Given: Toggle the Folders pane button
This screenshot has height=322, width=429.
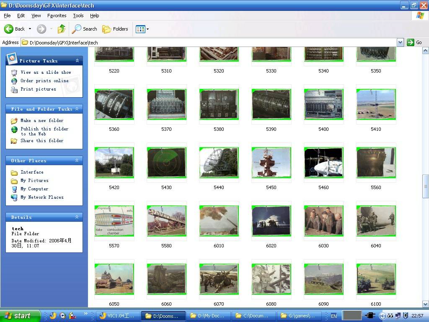Looking at the screenshot, I should pyautogui.click(x=115, y=29).
